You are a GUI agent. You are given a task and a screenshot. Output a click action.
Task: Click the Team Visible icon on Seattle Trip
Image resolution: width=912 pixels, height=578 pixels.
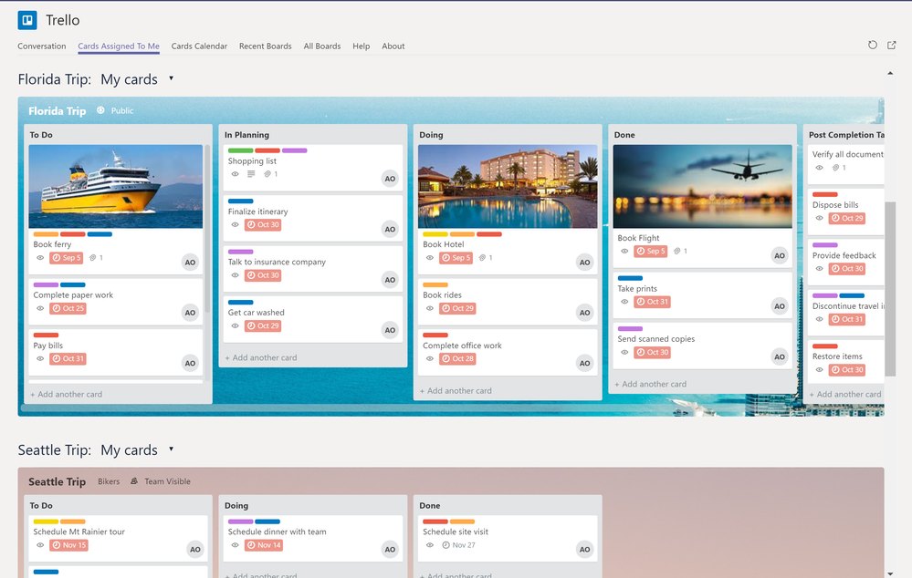click(134, 481)
